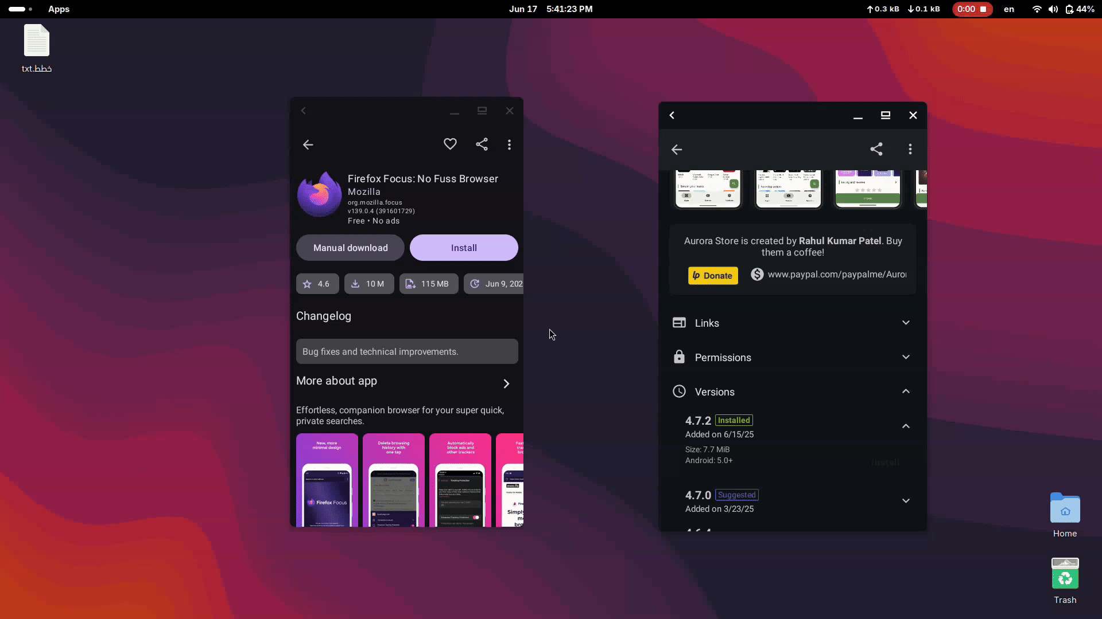Click Install button for Firefox Focus
Screen dimensions: 1102x619
[464, 248]
